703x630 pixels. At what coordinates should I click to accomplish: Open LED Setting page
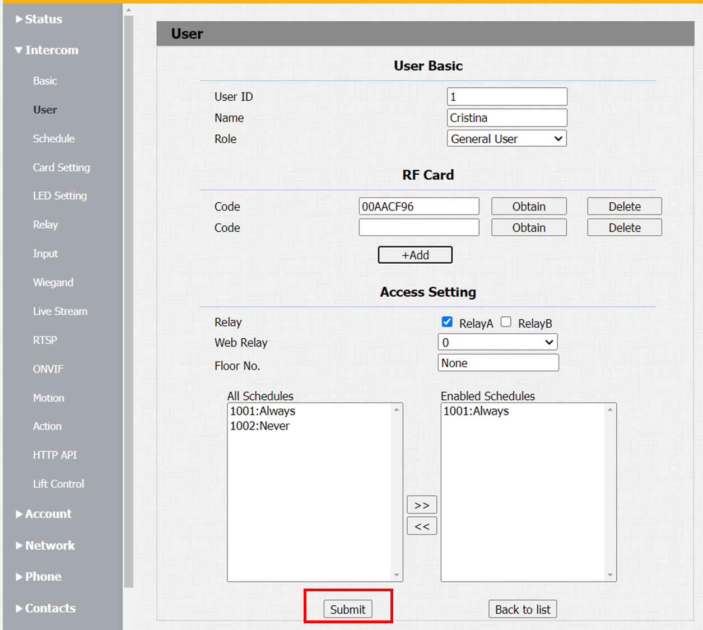(60, 195)
